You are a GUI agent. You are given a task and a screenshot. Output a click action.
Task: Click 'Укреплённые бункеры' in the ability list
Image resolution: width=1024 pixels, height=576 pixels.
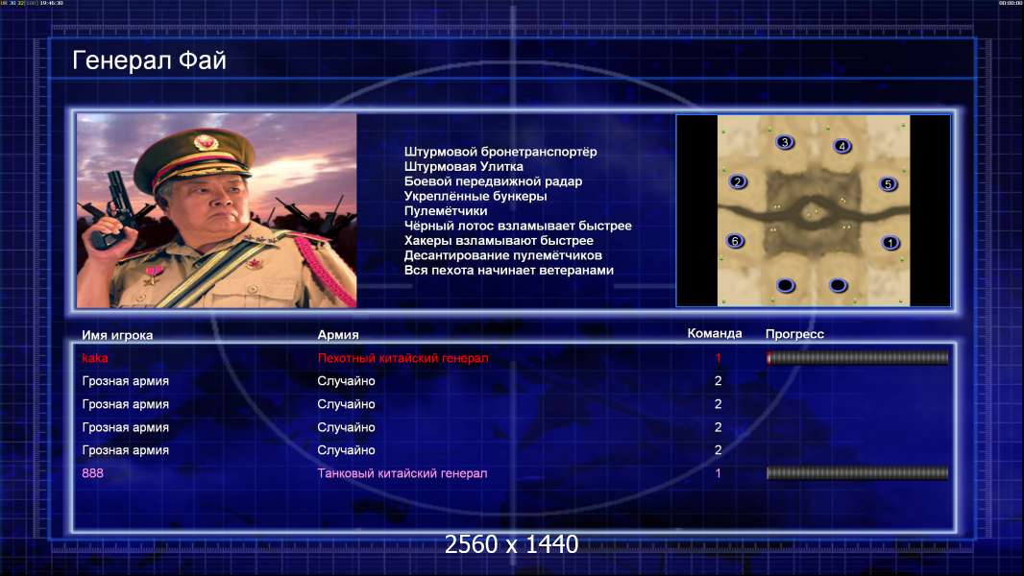pyautogui.click(x=475, y=196)
